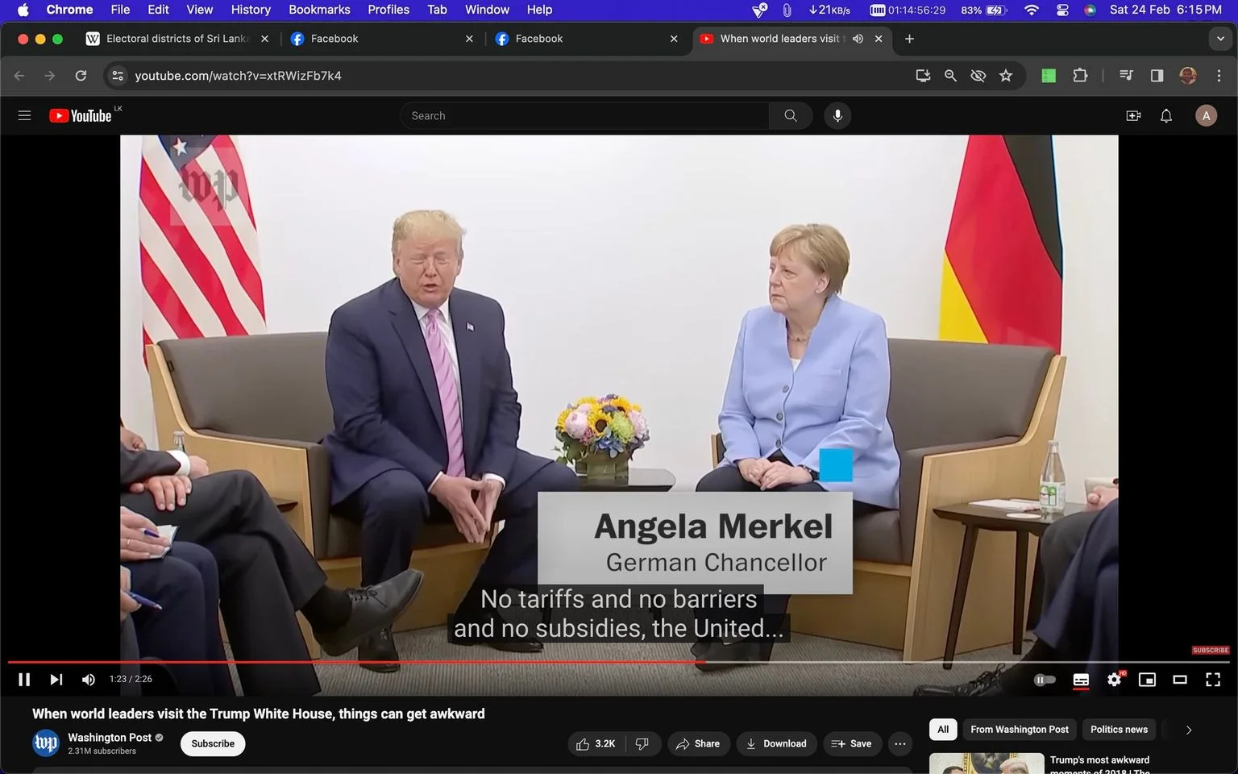Open macOS Control Center icon
This screenshot has height=774, width=1238.
tap(1062, 10)
